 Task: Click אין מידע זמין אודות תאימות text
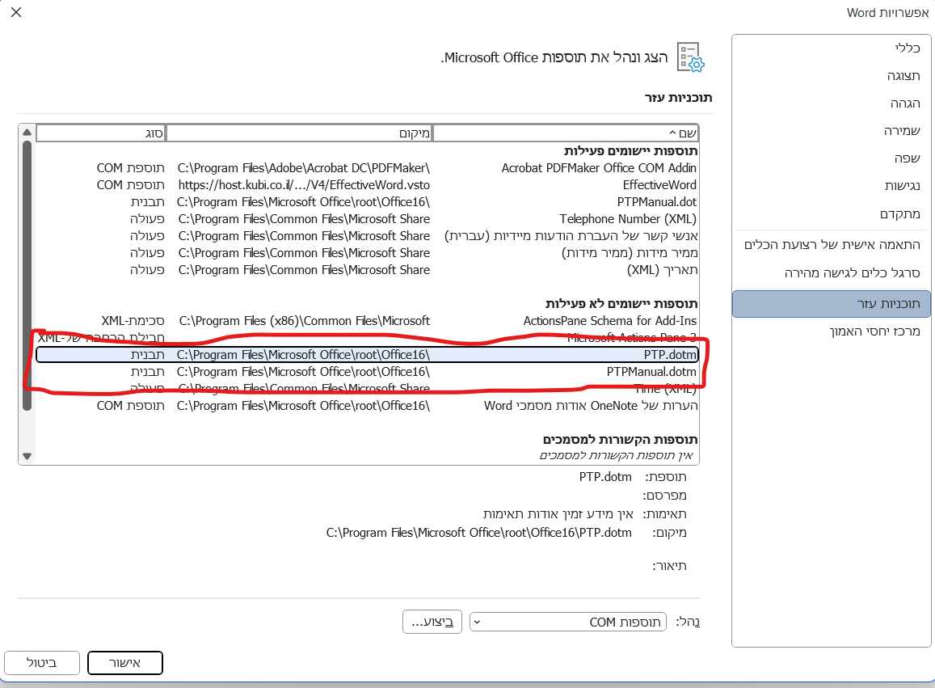tap(558, 514)
